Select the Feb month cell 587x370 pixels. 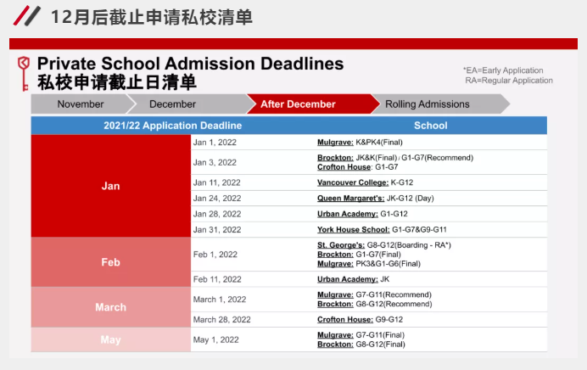tap(110, 262)
